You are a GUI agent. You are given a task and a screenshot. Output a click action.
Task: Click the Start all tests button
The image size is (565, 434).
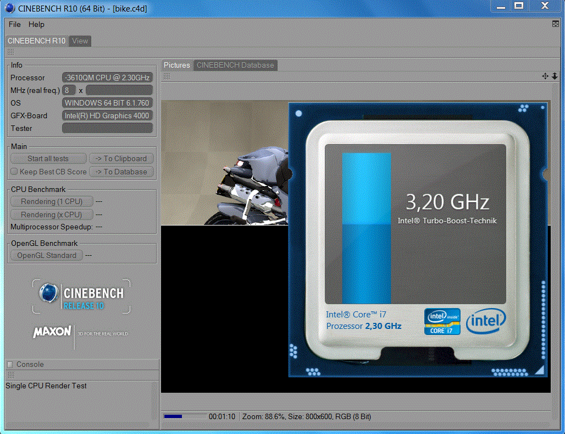point(48,159)
